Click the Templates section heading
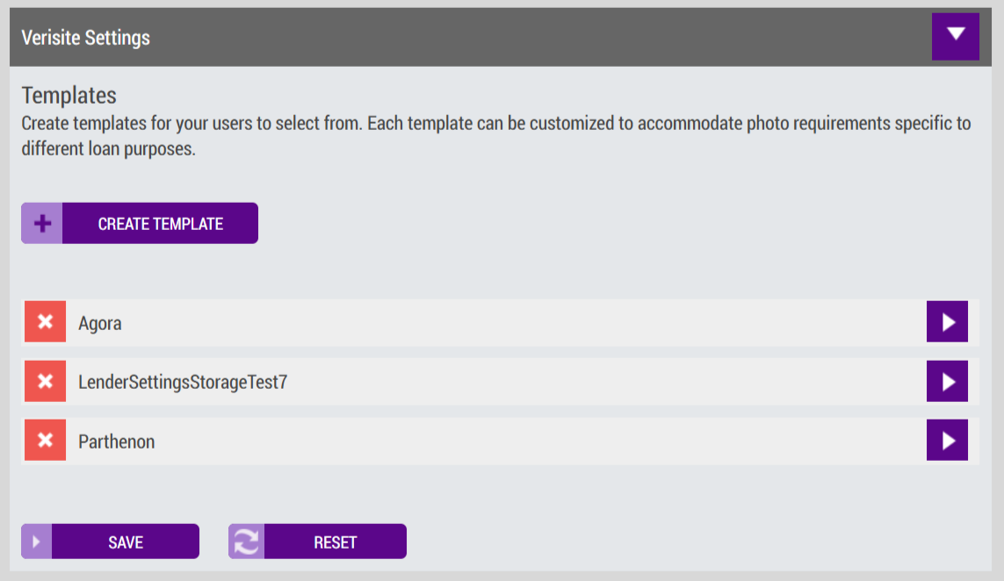Image resolution: width=1004 pixels, height=581 pixels. pyautogui.click(x=69, y=96)
